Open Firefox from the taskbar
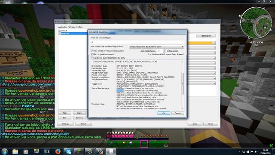This screenshot has height=155, width=275. pos(58,152)
